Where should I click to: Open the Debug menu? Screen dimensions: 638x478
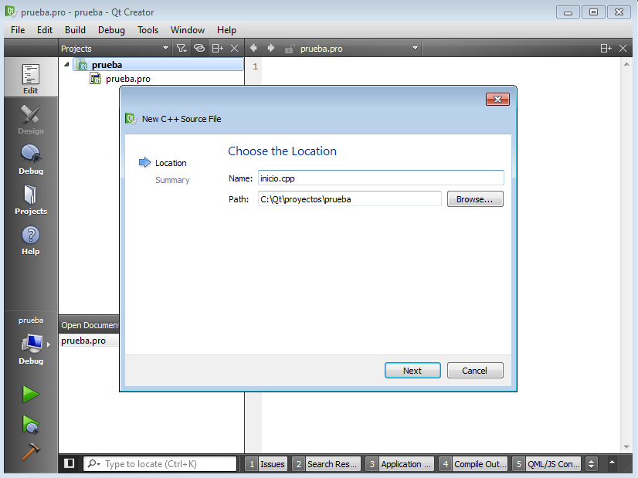click(x=111, y=30)
